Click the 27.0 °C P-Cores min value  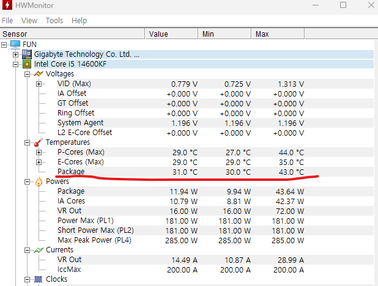click(238, 153)
